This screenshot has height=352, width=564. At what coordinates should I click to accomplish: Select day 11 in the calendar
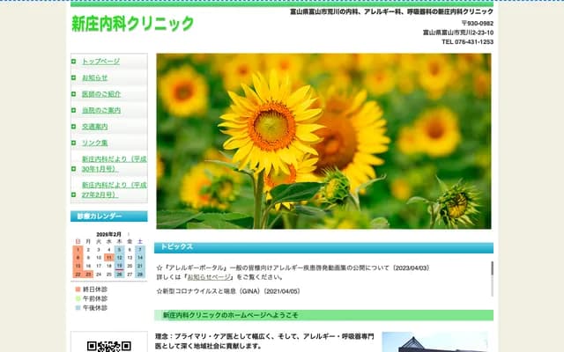pyautogui.click(x=108, y=258)
